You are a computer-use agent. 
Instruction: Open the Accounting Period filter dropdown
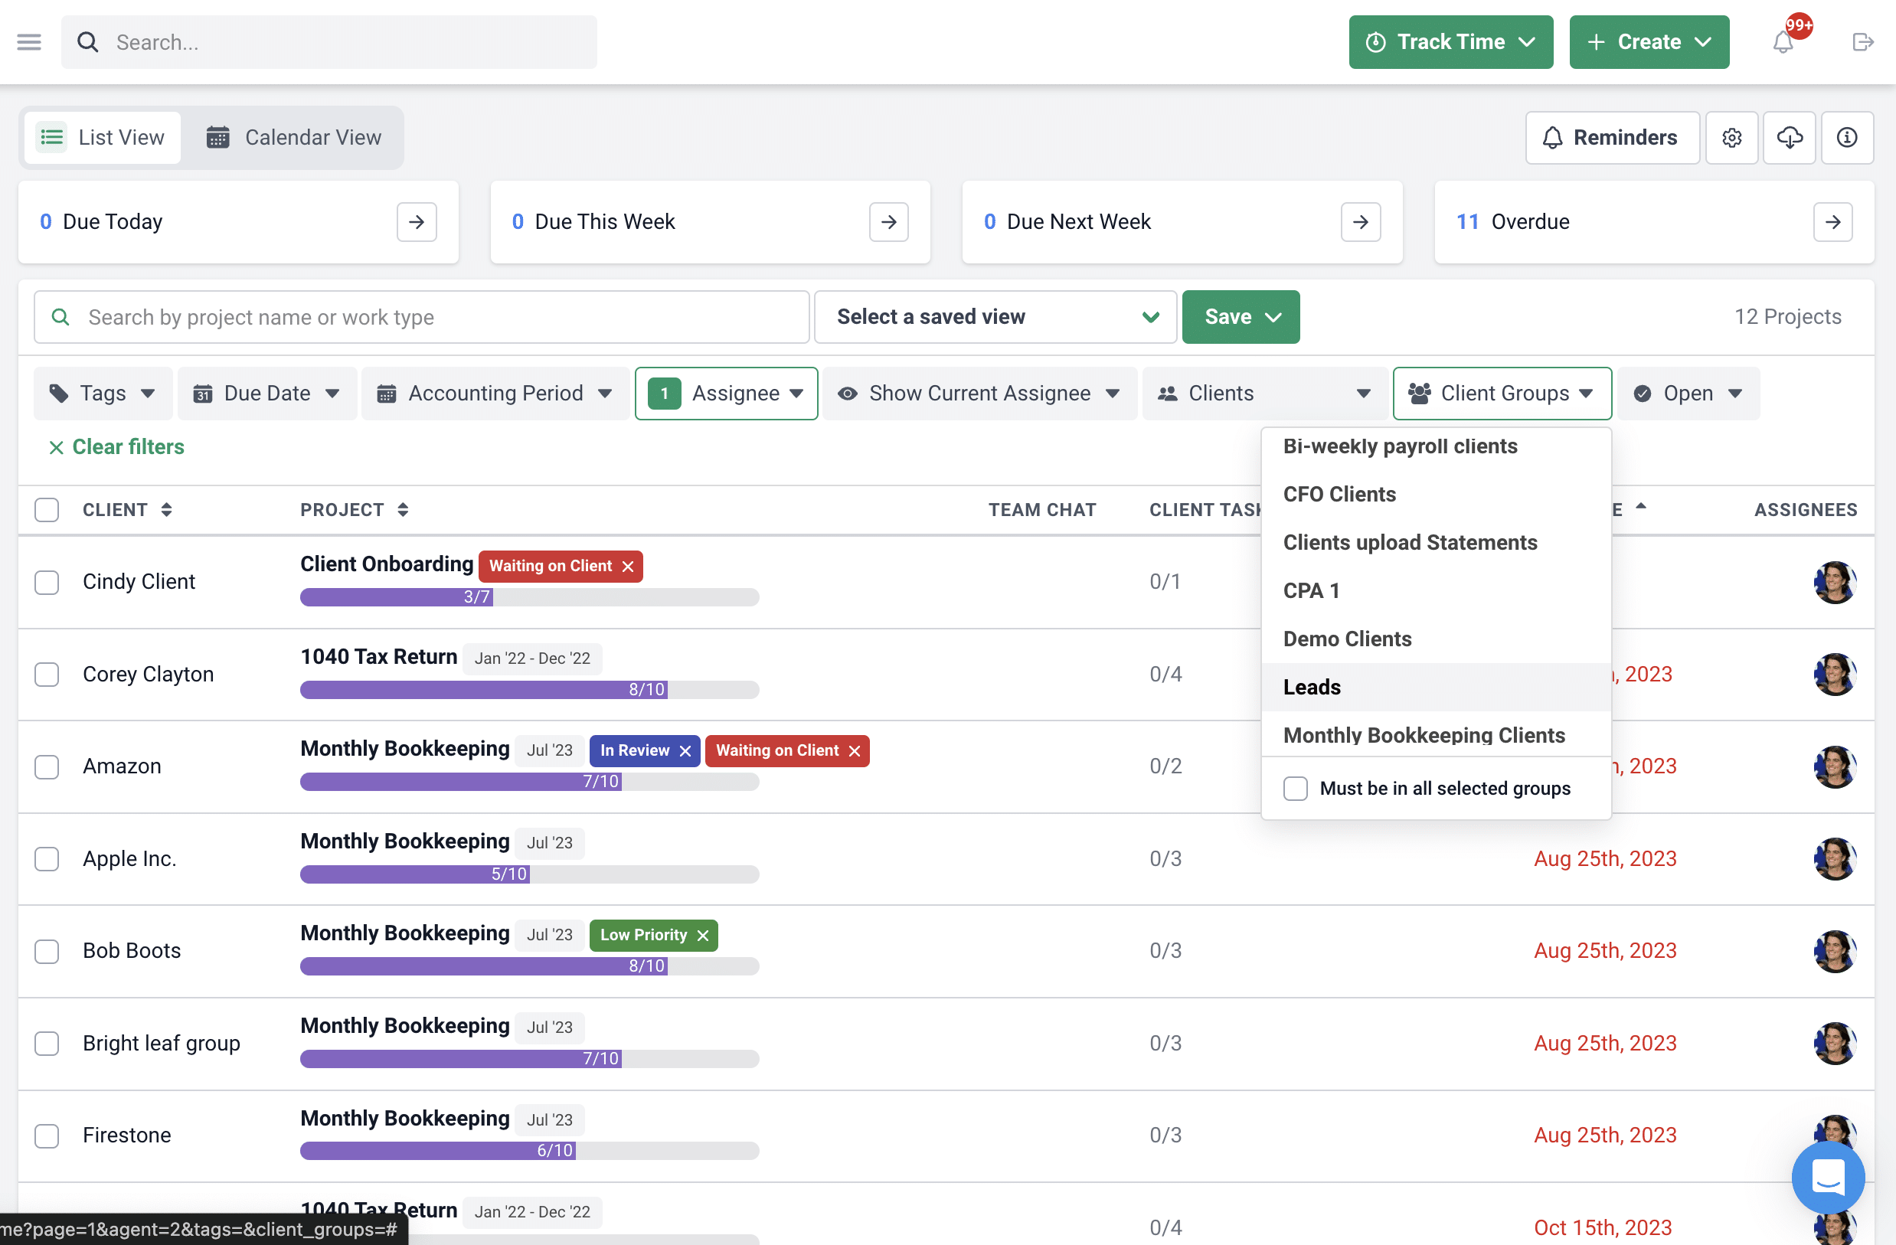pos(495,394)
